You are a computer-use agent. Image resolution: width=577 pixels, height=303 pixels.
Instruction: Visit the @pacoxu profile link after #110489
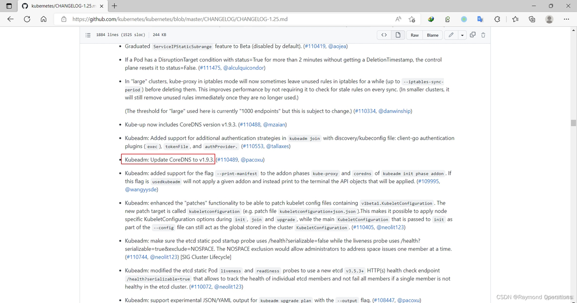(x=252, y=160)
